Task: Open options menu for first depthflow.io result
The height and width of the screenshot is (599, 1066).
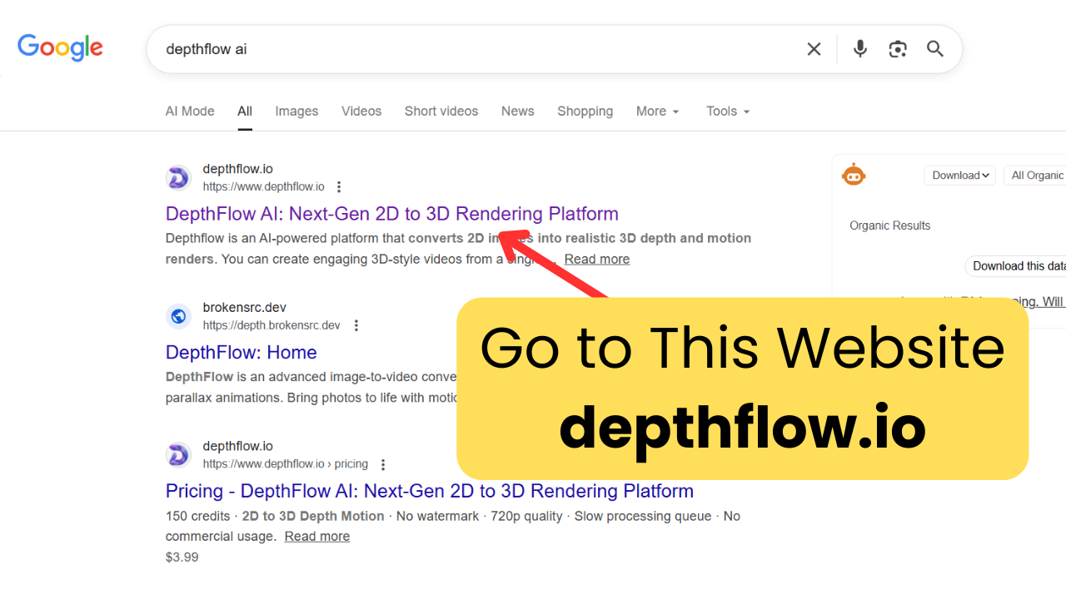Action: click(339, 187)
